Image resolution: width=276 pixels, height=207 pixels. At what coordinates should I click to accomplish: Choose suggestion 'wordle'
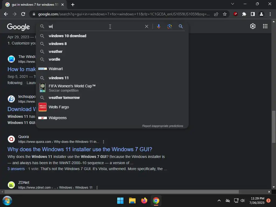click(112, 59)
